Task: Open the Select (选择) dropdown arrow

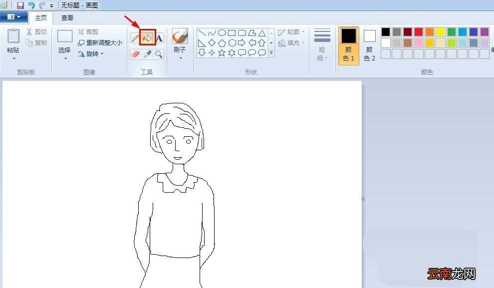Action: (x=65, y=58)
